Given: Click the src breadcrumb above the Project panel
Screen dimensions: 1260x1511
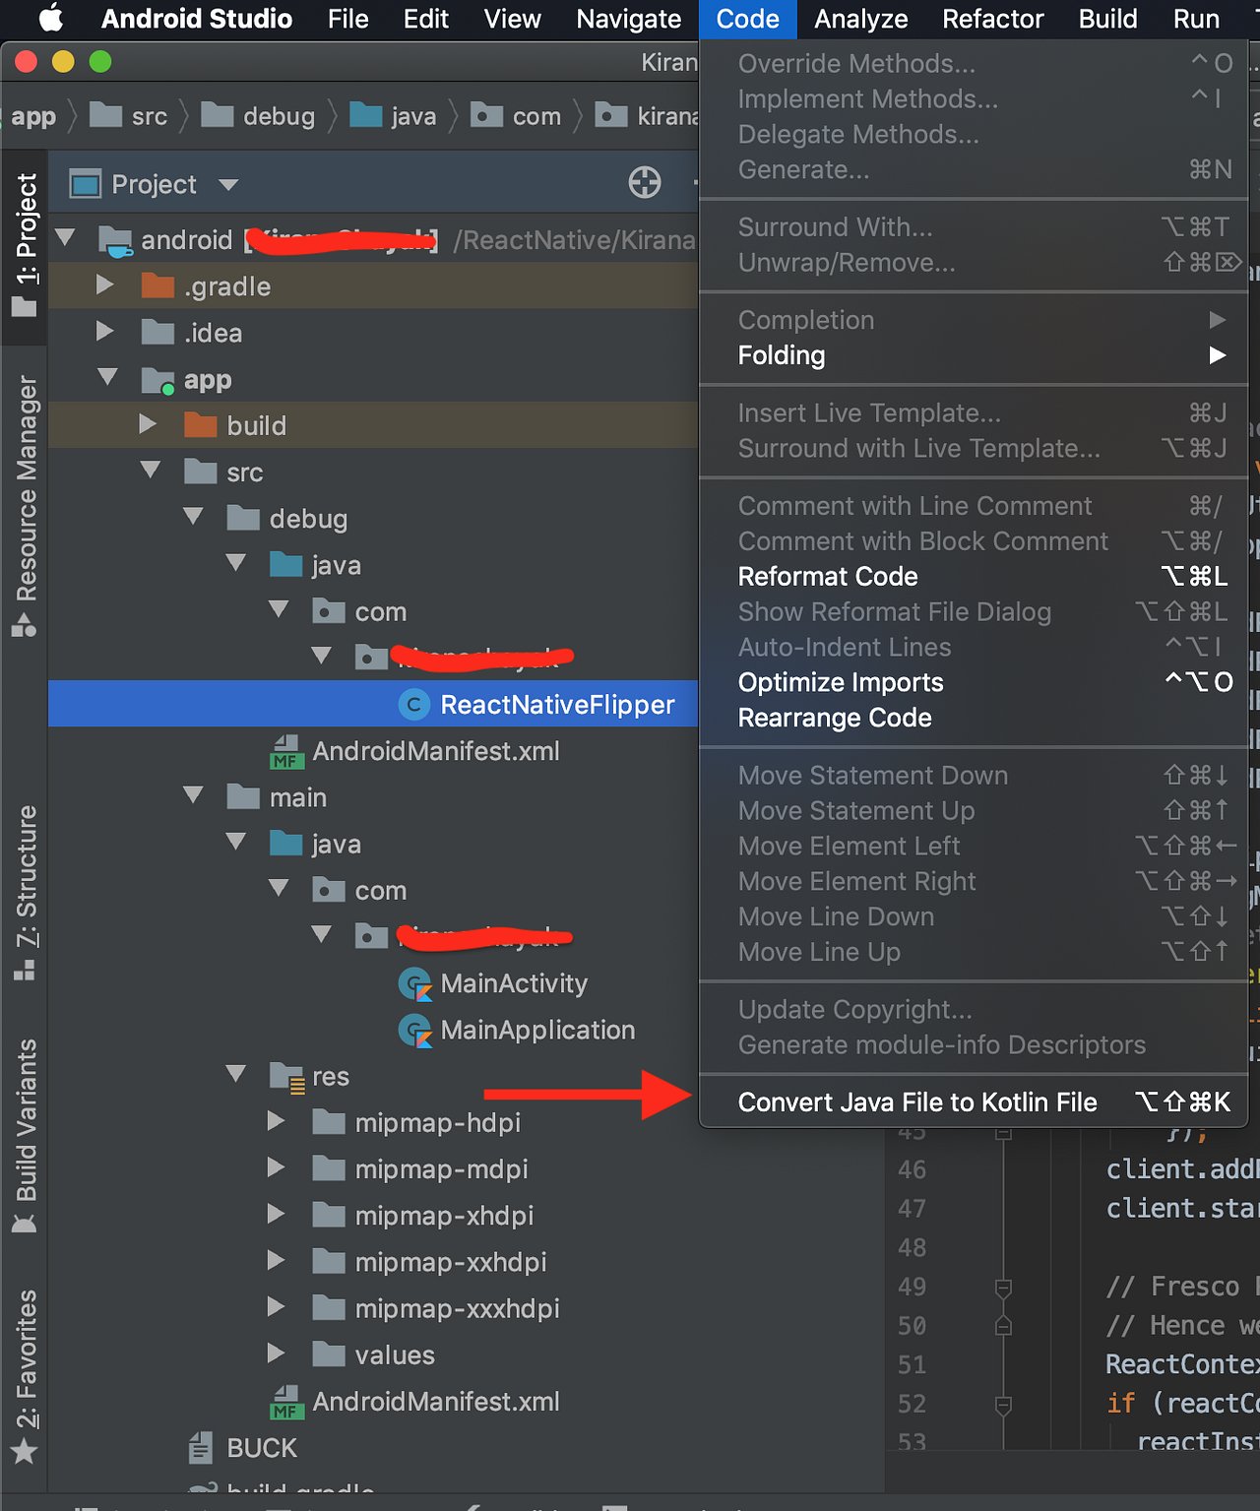Looking at the screenshot, I should pyautogui.click(x=150, y=115).
